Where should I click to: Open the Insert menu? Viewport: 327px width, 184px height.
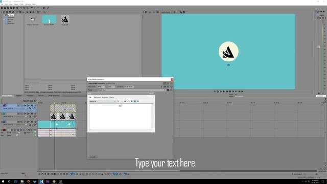(x=16, y=4)
